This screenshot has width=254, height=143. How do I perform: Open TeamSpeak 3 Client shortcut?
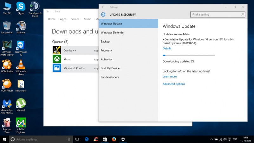[x=35, y=9]
